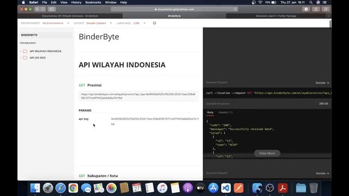Reload page via address bar icon

point(235,9)
